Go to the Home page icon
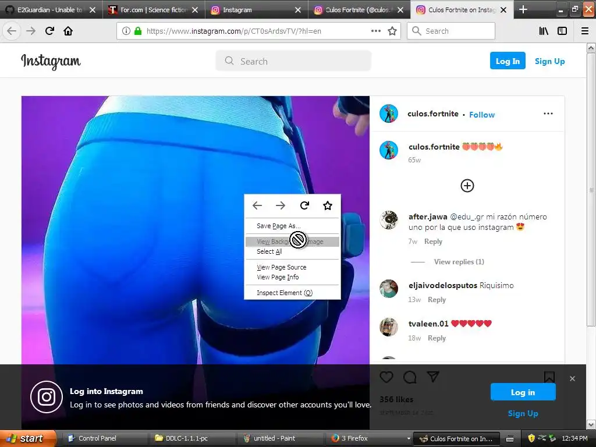 (x=68, y=31)
